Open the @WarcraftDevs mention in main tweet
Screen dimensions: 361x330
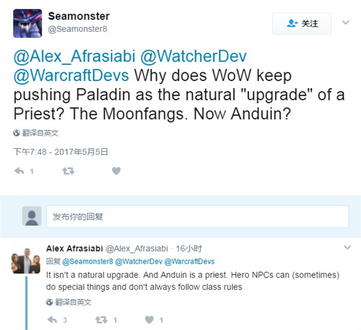[71, 75]
